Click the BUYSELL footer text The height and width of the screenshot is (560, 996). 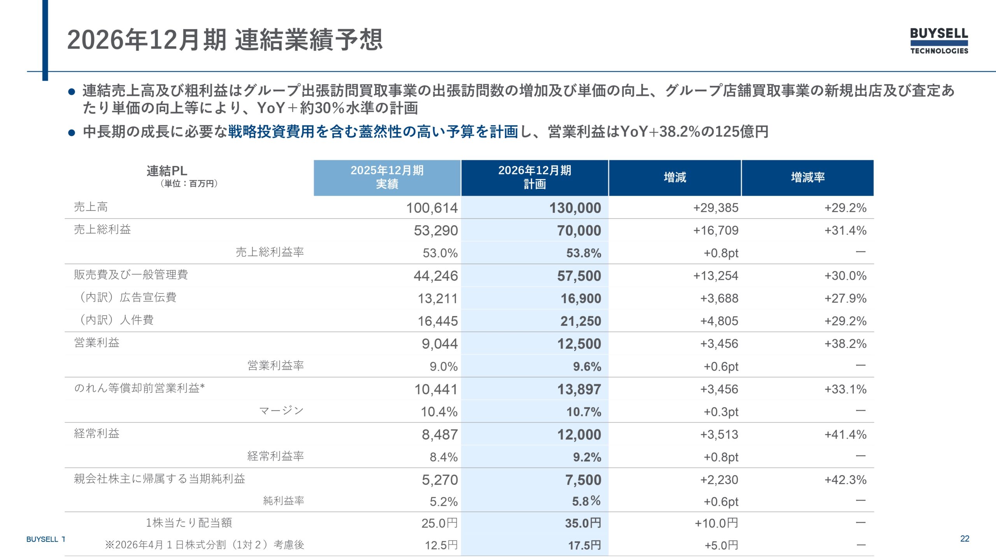click(42, 539)
